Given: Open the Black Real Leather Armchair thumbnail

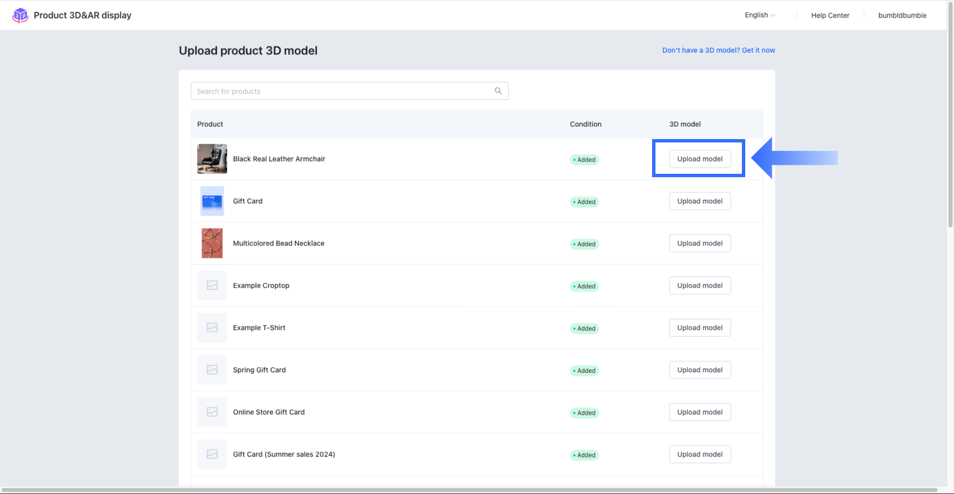Looking at the screenshot, I should pos(212,159).
